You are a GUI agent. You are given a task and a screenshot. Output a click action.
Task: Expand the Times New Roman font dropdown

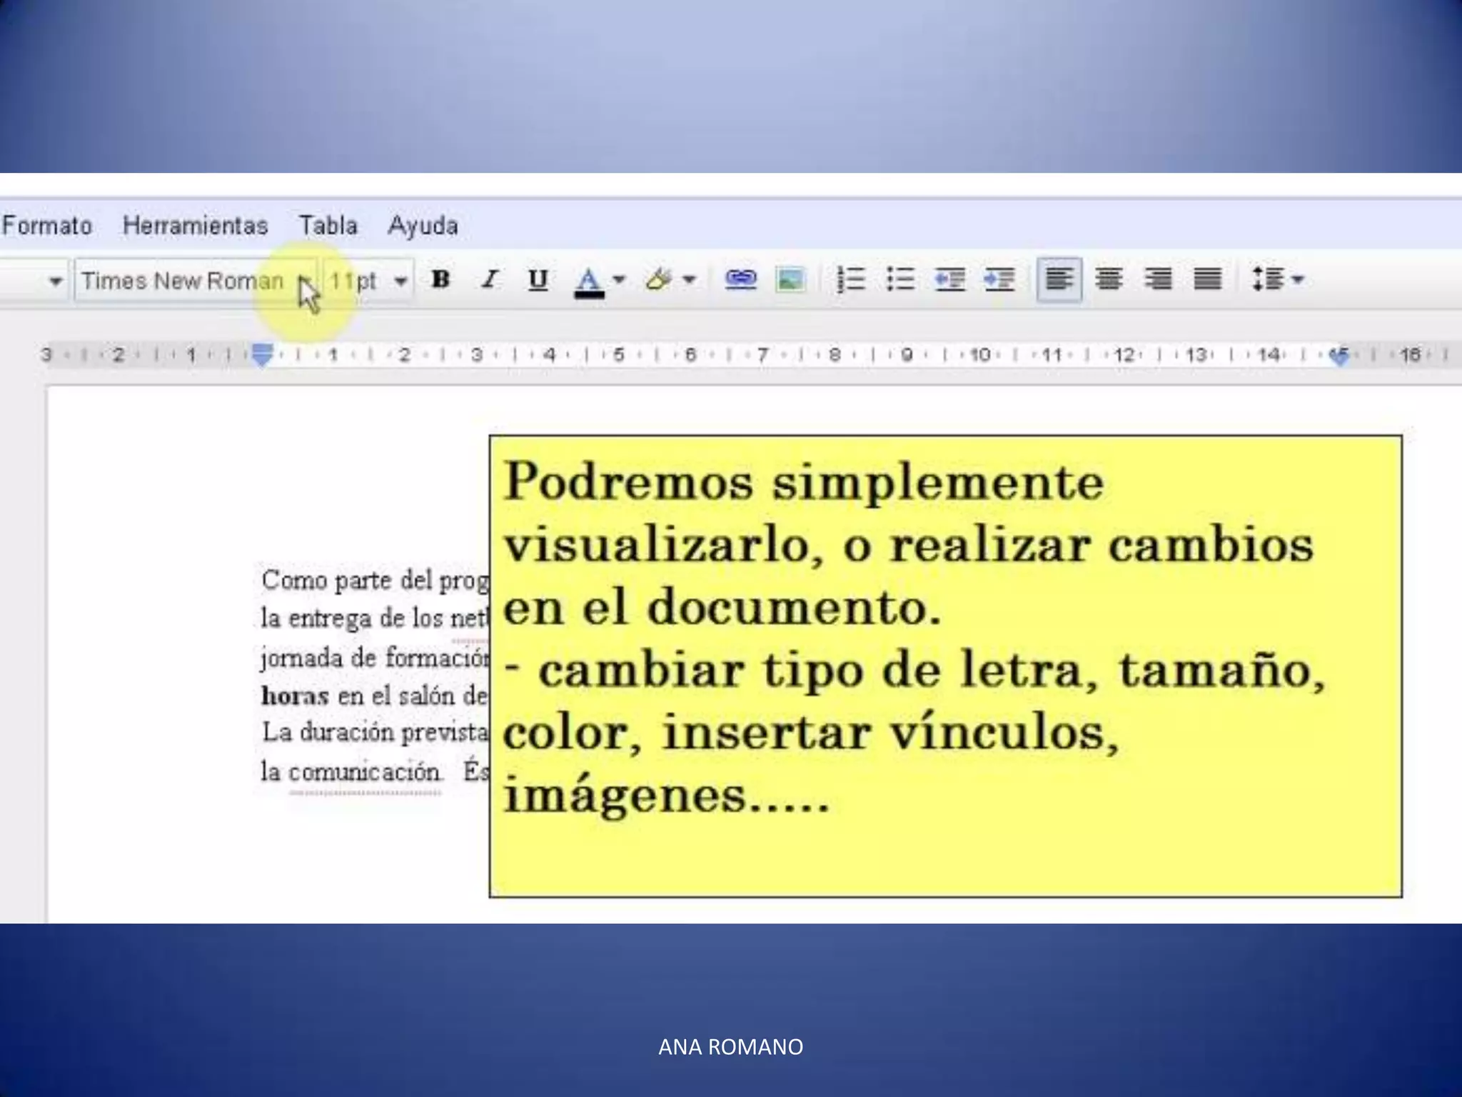pos(305,281)
